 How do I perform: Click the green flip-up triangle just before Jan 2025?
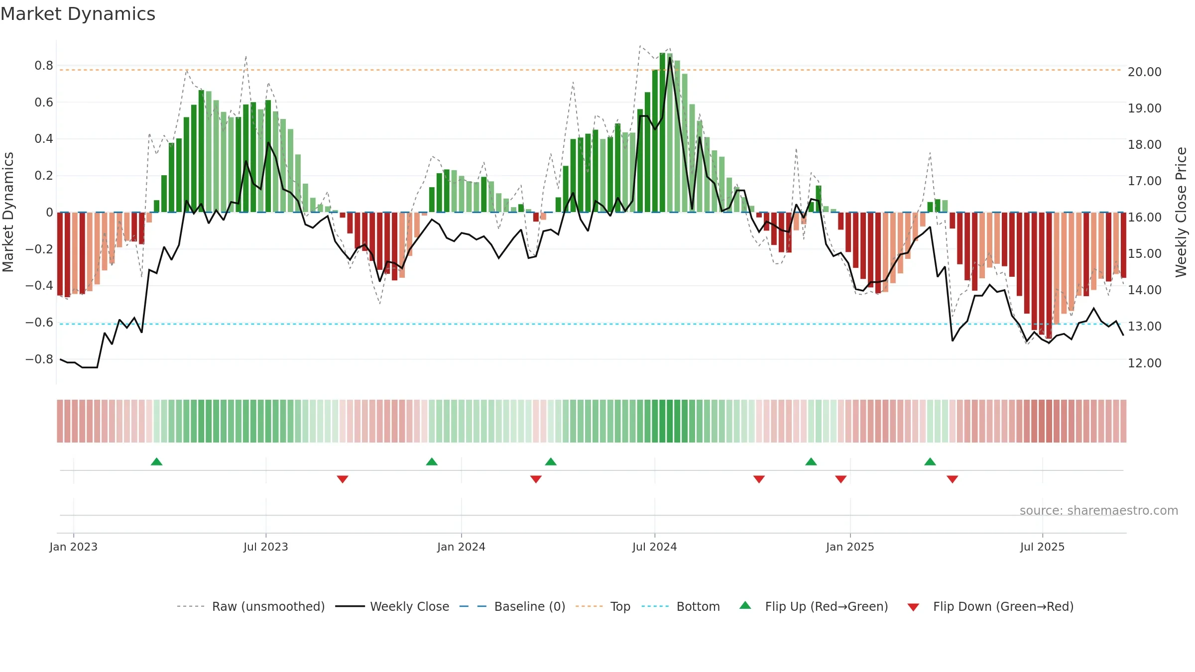[811, 461]
